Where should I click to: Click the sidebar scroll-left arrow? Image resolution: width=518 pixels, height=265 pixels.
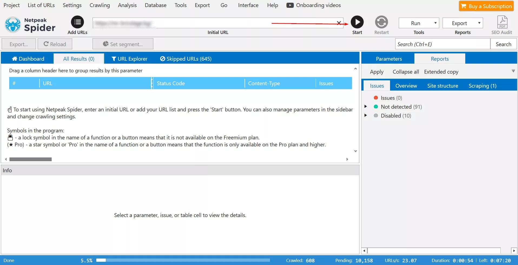[x=364, y=251]
